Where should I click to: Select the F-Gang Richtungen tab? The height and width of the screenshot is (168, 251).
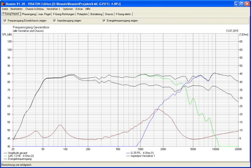pos(64,14)
